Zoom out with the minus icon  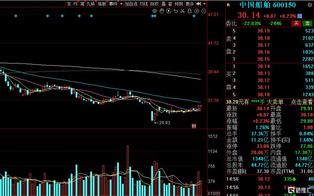click(x=204, y=11)
